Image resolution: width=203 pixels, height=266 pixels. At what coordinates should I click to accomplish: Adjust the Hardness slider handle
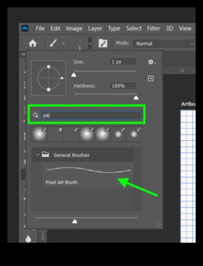[136, 98]
